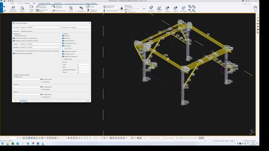This screenshot has width=269, height=151.
Task: Open the View ribbon tab
Action: point(34,3)
